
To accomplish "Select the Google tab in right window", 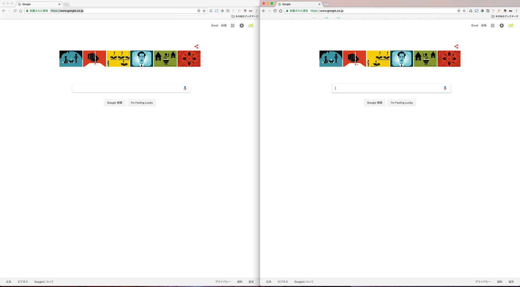I will (299, 4).
